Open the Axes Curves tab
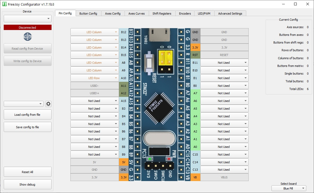The image size is (314, 193). (137, 14)
